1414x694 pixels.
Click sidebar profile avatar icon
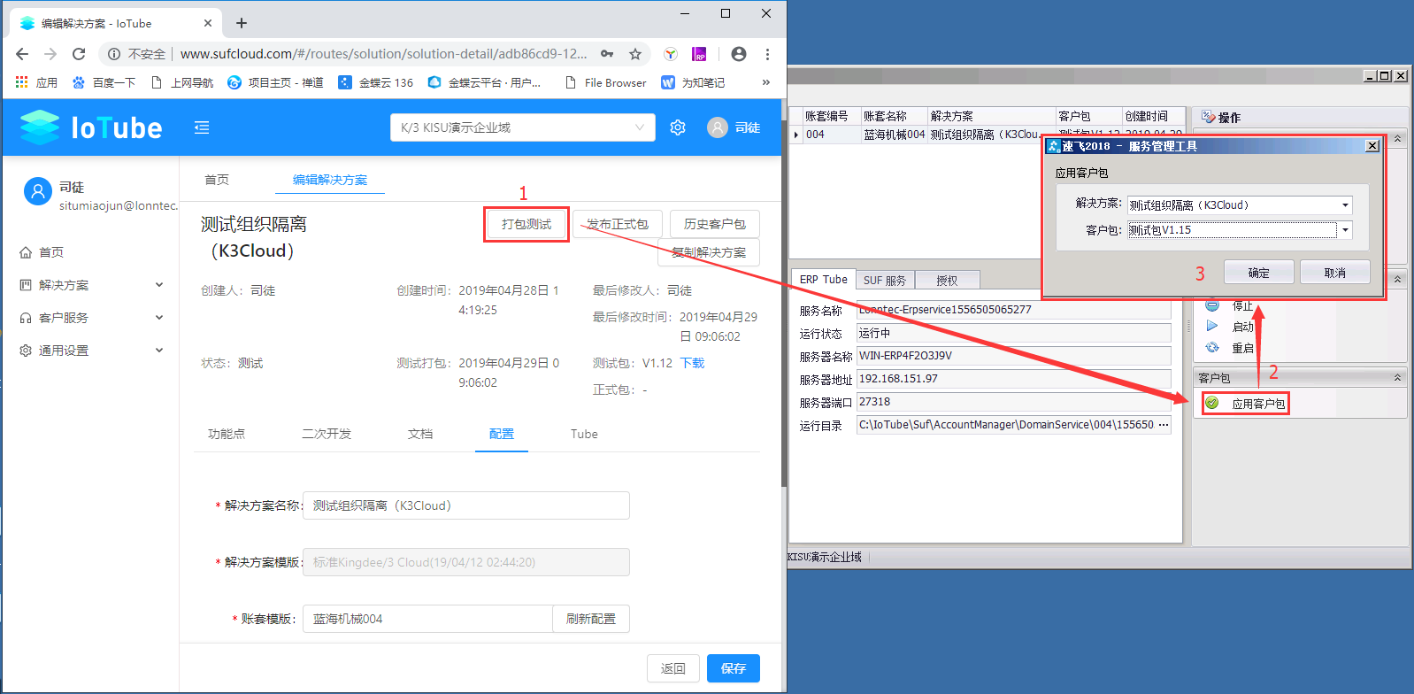[x=38, y=191]
